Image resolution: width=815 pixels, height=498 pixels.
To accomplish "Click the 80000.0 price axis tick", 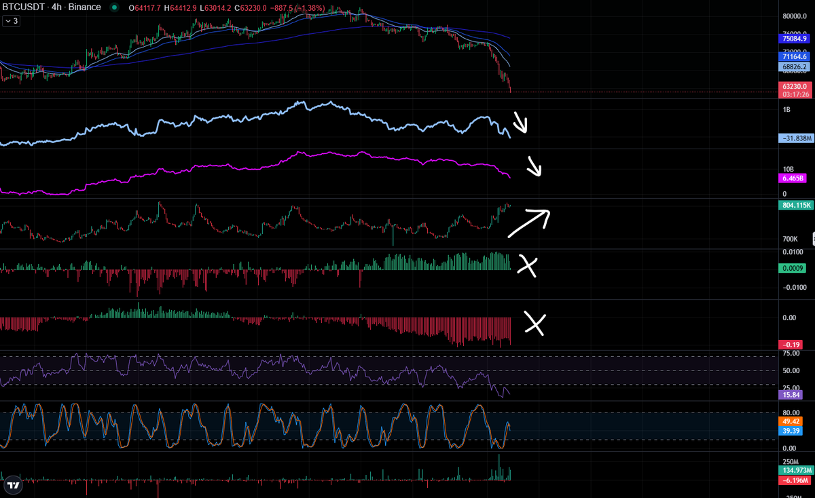I will (793, 16).
